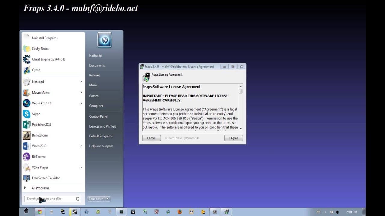Image resolution: width=385 pixels, height=216 pixels.
Task: Click the magnifier icon in Start search
Action: (x=78, y=199)
